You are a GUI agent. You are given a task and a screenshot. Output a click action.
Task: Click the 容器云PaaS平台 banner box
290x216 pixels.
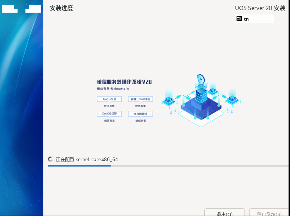point(140,99)
